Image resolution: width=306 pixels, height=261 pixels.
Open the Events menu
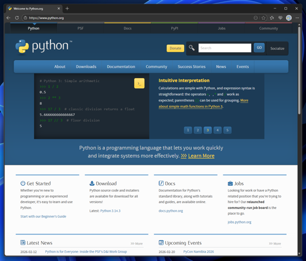click(243, 67)
